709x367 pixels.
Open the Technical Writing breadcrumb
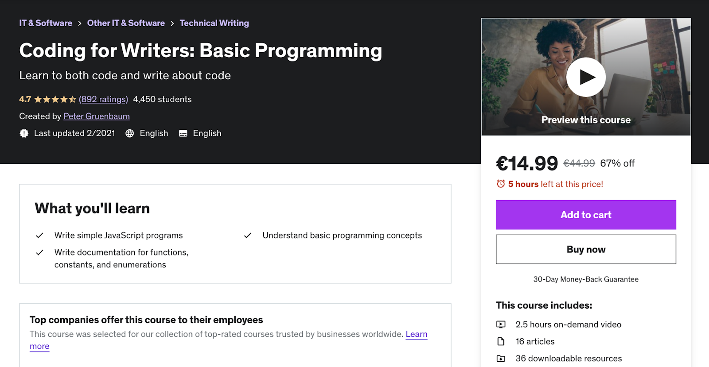click(x=214, y=23)
